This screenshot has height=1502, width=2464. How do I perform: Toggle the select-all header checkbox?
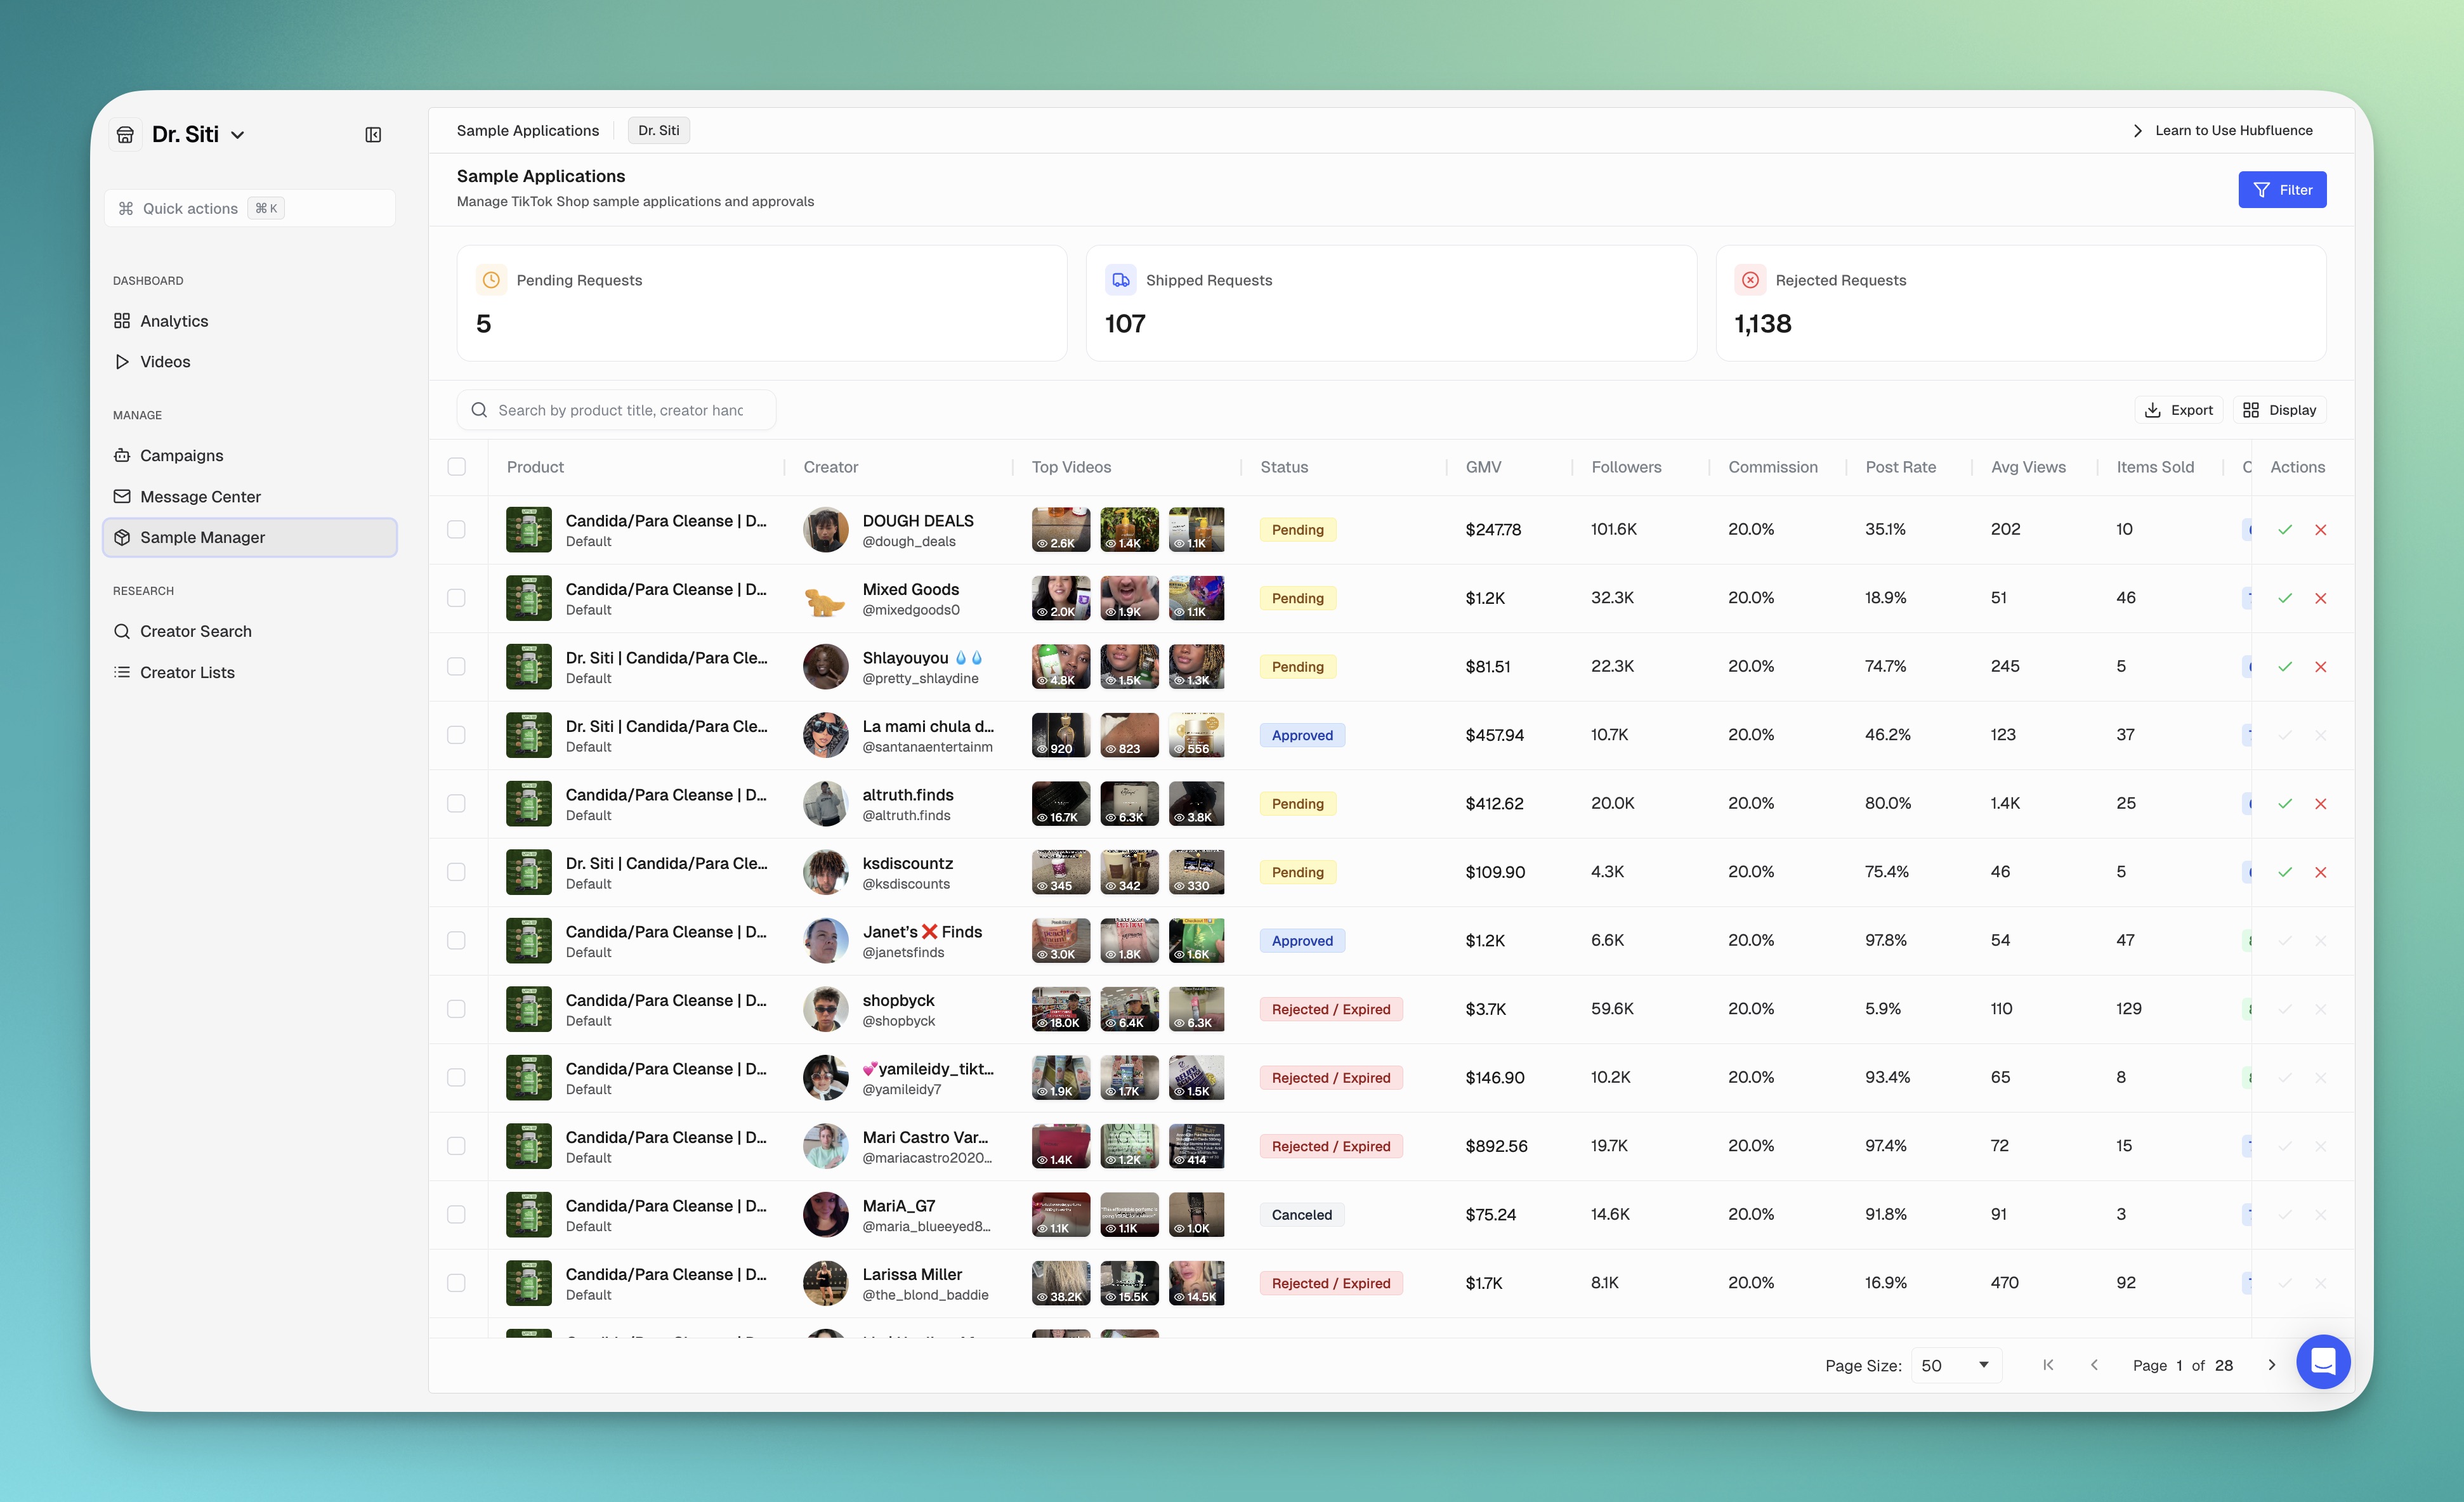coord(457,467)
